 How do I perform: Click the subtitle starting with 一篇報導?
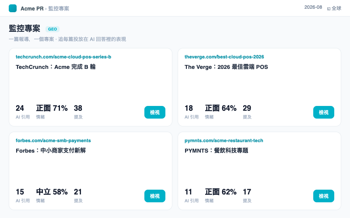coord(67,39)
